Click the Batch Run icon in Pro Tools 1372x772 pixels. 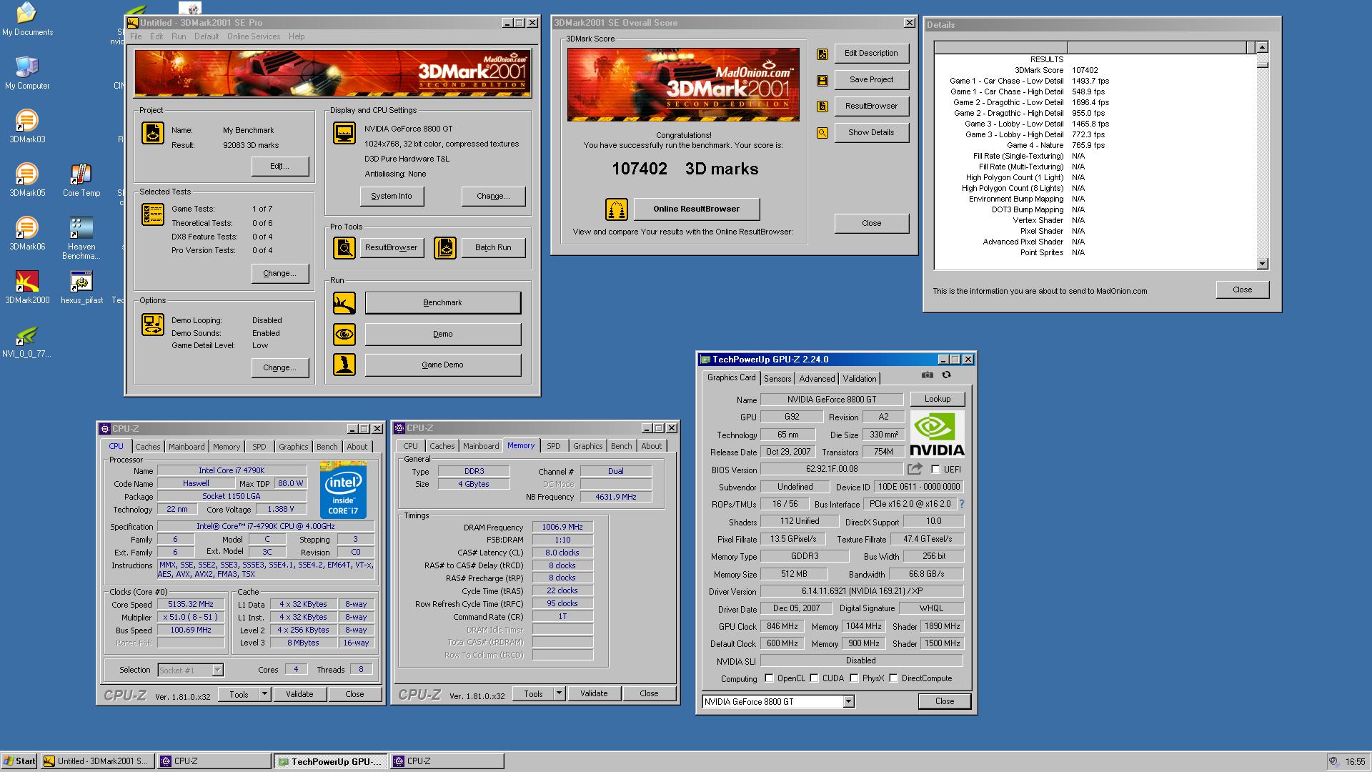(x=445, y=248)
